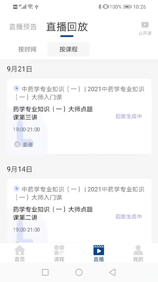Open the 课程 grid icon

[59, 250]
